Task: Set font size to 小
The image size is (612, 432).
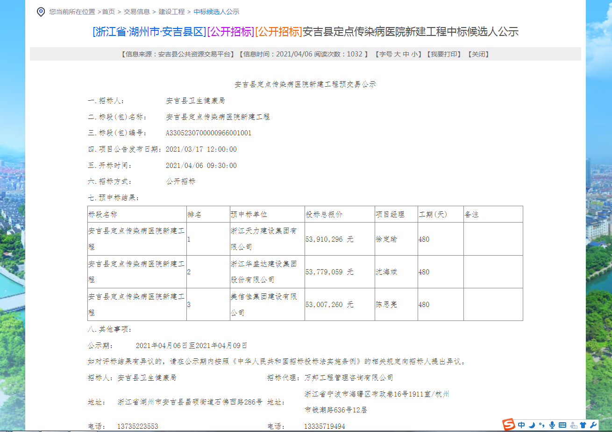Action: coord(414,54)
